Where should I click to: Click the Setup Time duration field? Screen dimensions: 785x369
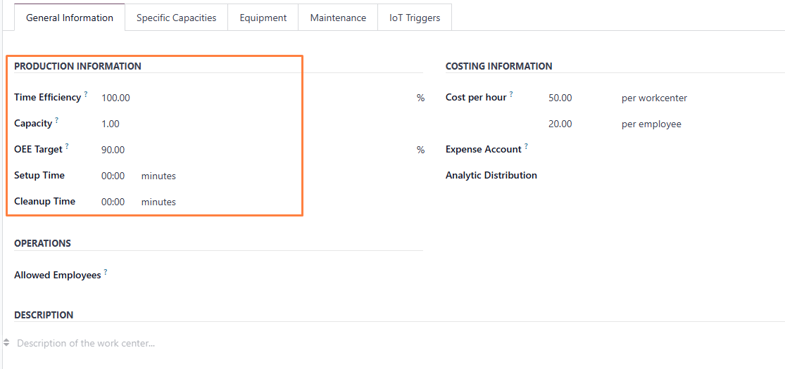coord(113,176)
